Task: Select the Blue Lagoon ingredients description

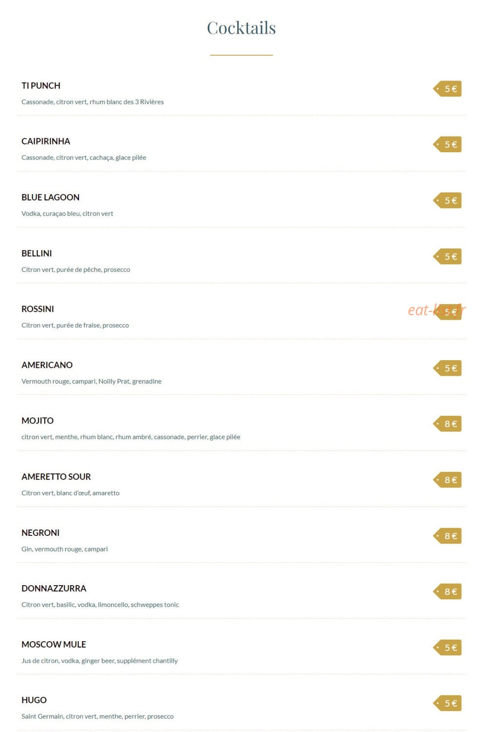Action: (67, 214)
